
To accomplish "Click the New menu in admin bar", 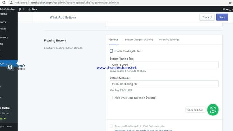I will click(x=35, y=9).
